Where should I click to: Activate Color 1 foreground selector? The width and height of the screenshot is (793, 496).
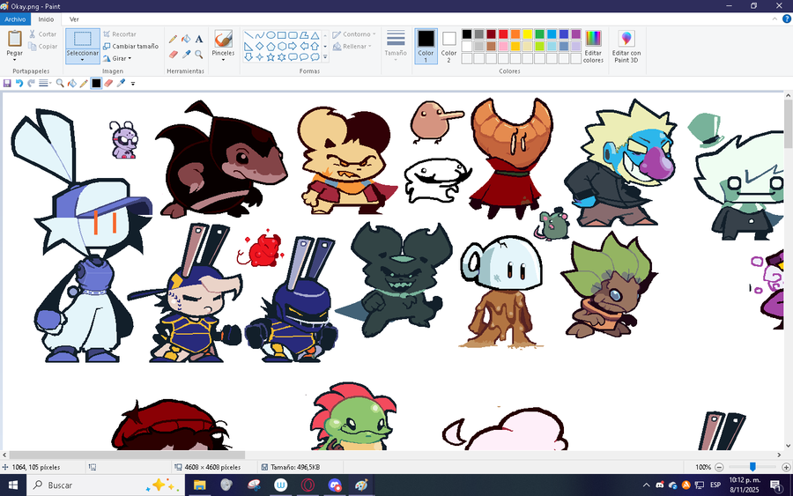tap(426, 46)
